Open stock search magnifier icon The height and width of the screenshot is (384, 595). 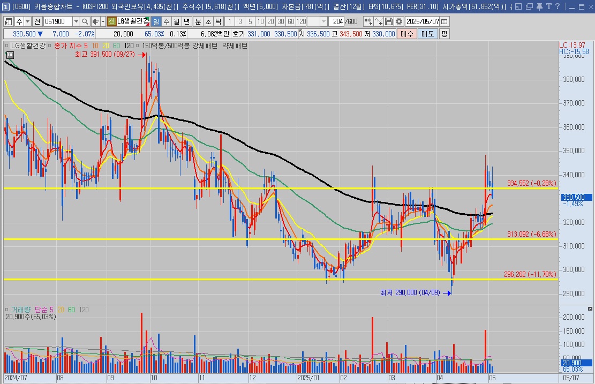click(x=85, y=21)
